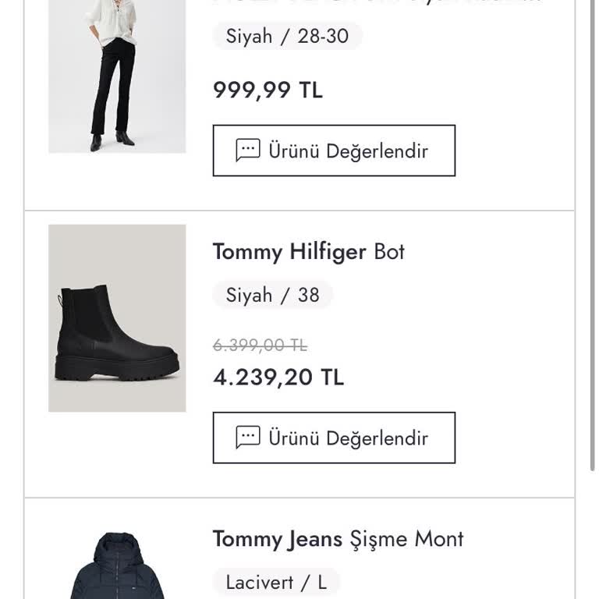Select the Siyah / 28-30 variant chip
The width and height of the screenshot is (599, 599).
tap(287, 36)
